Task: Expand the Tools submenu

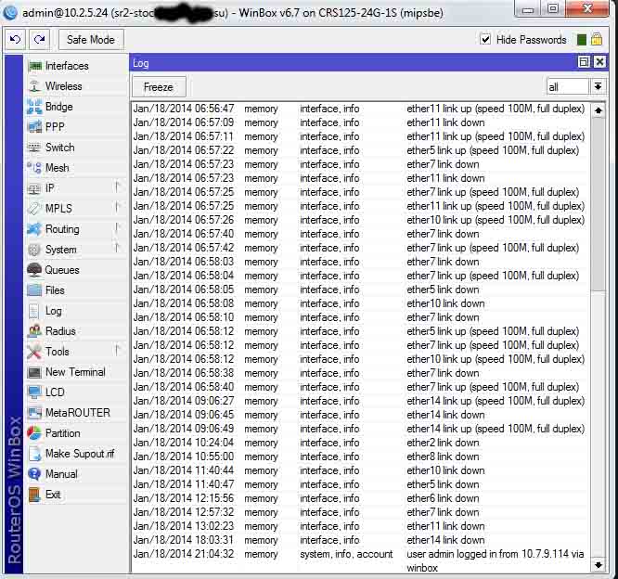Action: click(117, 351)
